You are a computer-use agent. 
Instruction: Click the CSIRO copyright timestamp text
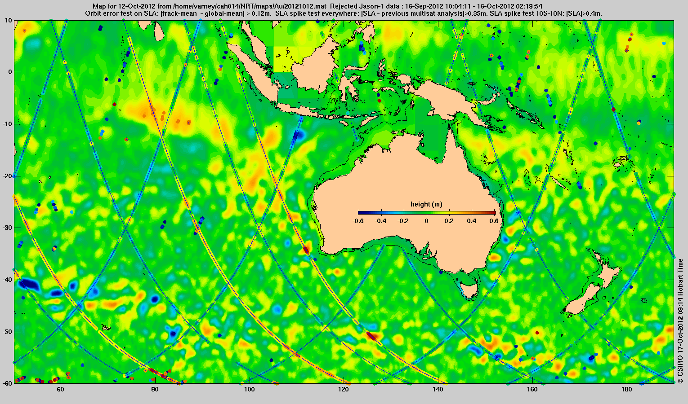coord(681,321)
